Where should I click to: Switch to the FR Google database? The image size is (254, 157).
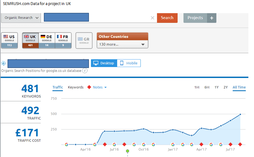point(63,40)
